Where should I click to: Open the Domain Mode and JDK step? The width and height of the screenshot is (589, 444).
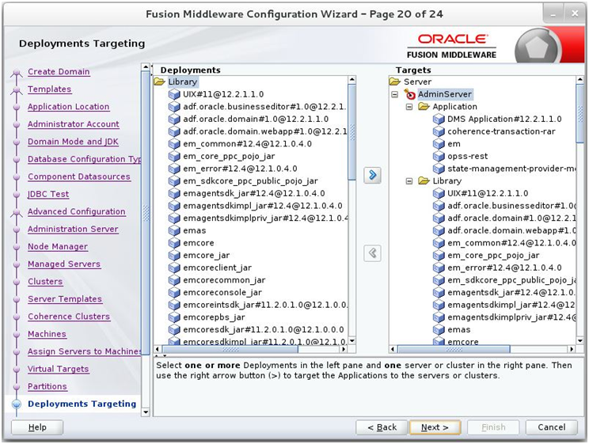click(x=74, y=142)
